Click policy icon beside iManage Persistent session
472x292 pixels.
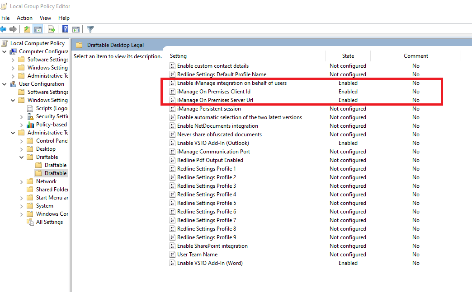(x=173, y=109)
